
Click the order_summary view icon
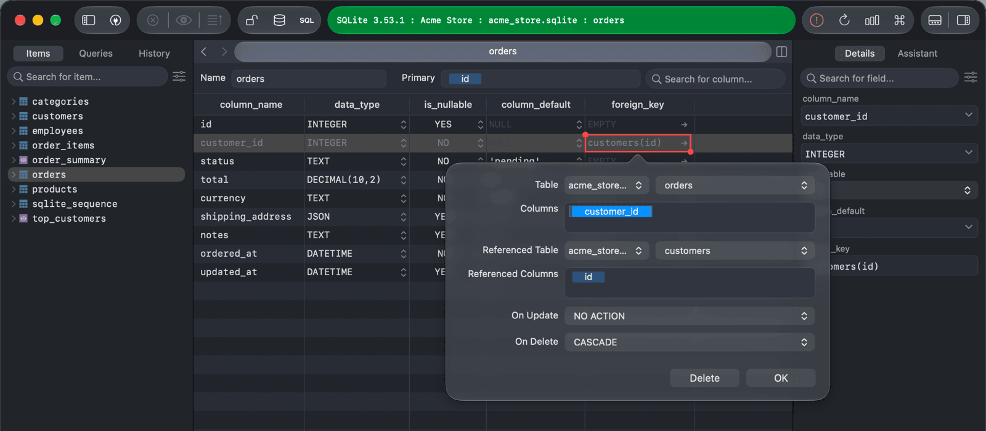(23, 160)
